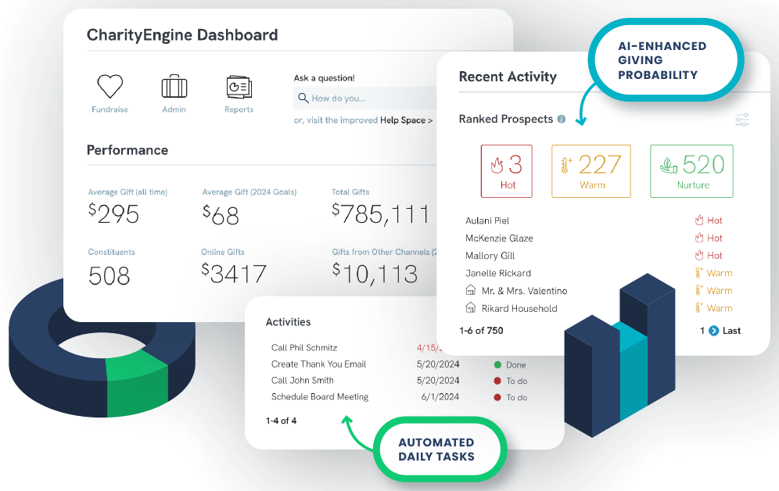Select the Nurture prospects card
Viewport: 779px width, 491px height.
click(691, 171)
